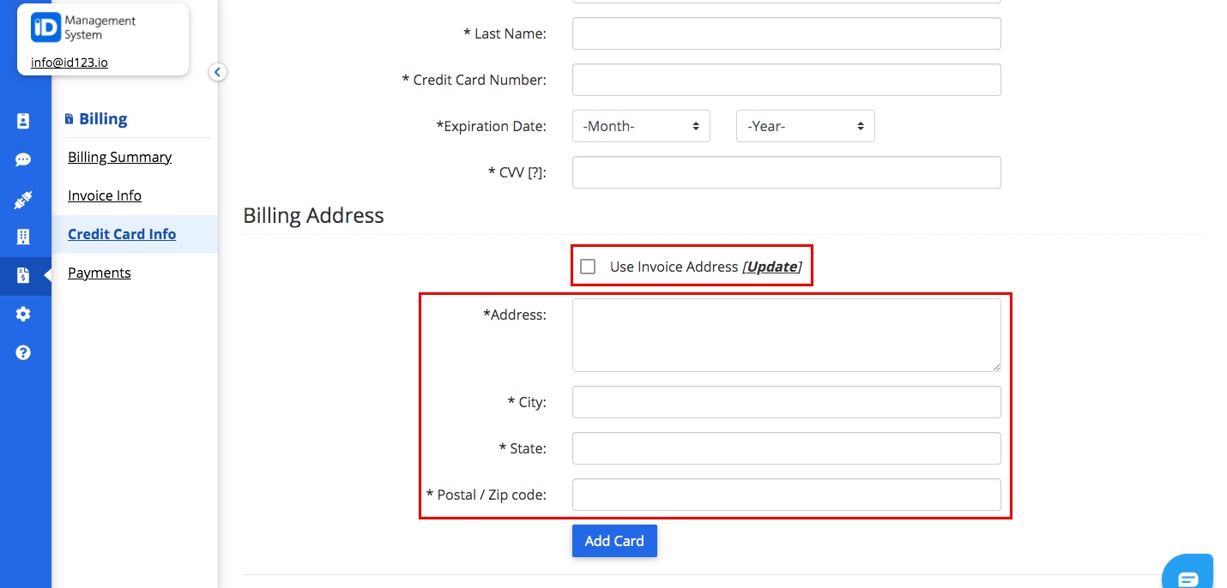Open the Year expiration dropdown
The image size is (1227, 588).
point(805,126)
